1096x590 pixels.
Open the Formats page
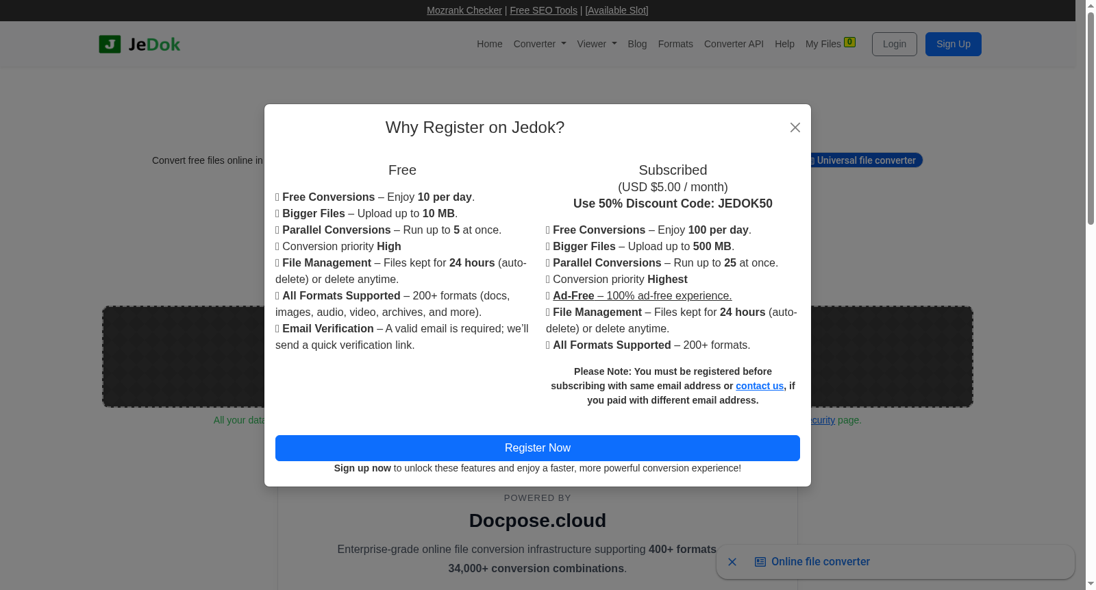point(675,44)
